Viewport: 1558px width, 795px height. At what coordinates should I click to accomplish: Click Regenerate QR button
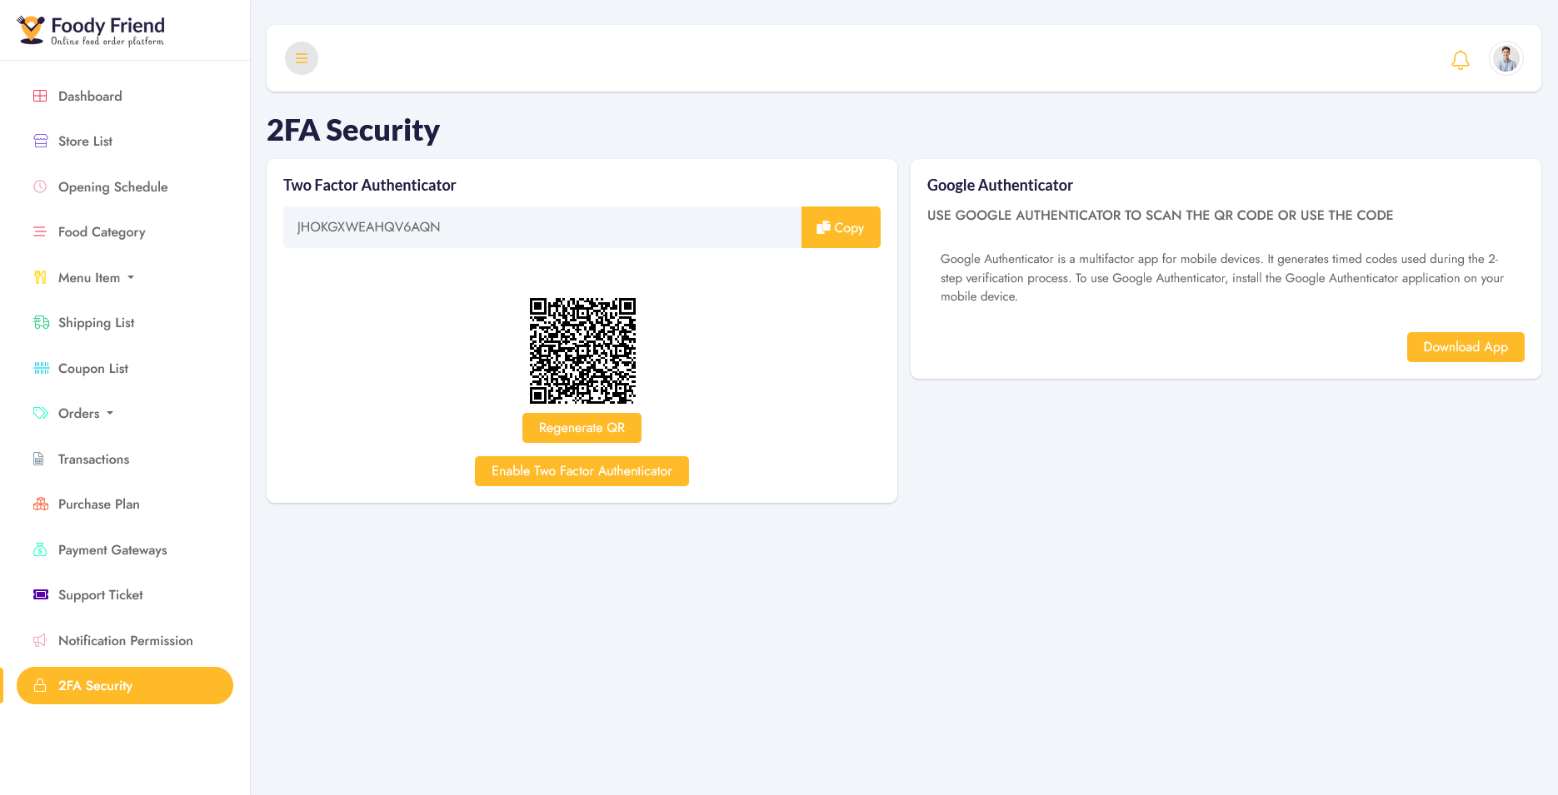pyautogui.click(x=582, y=428)
